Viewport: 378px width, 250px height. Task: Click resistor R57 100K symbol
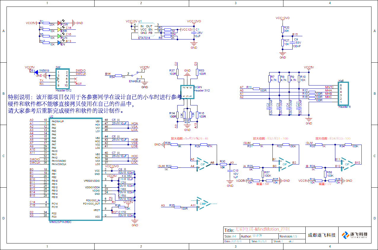click(263, 174)
